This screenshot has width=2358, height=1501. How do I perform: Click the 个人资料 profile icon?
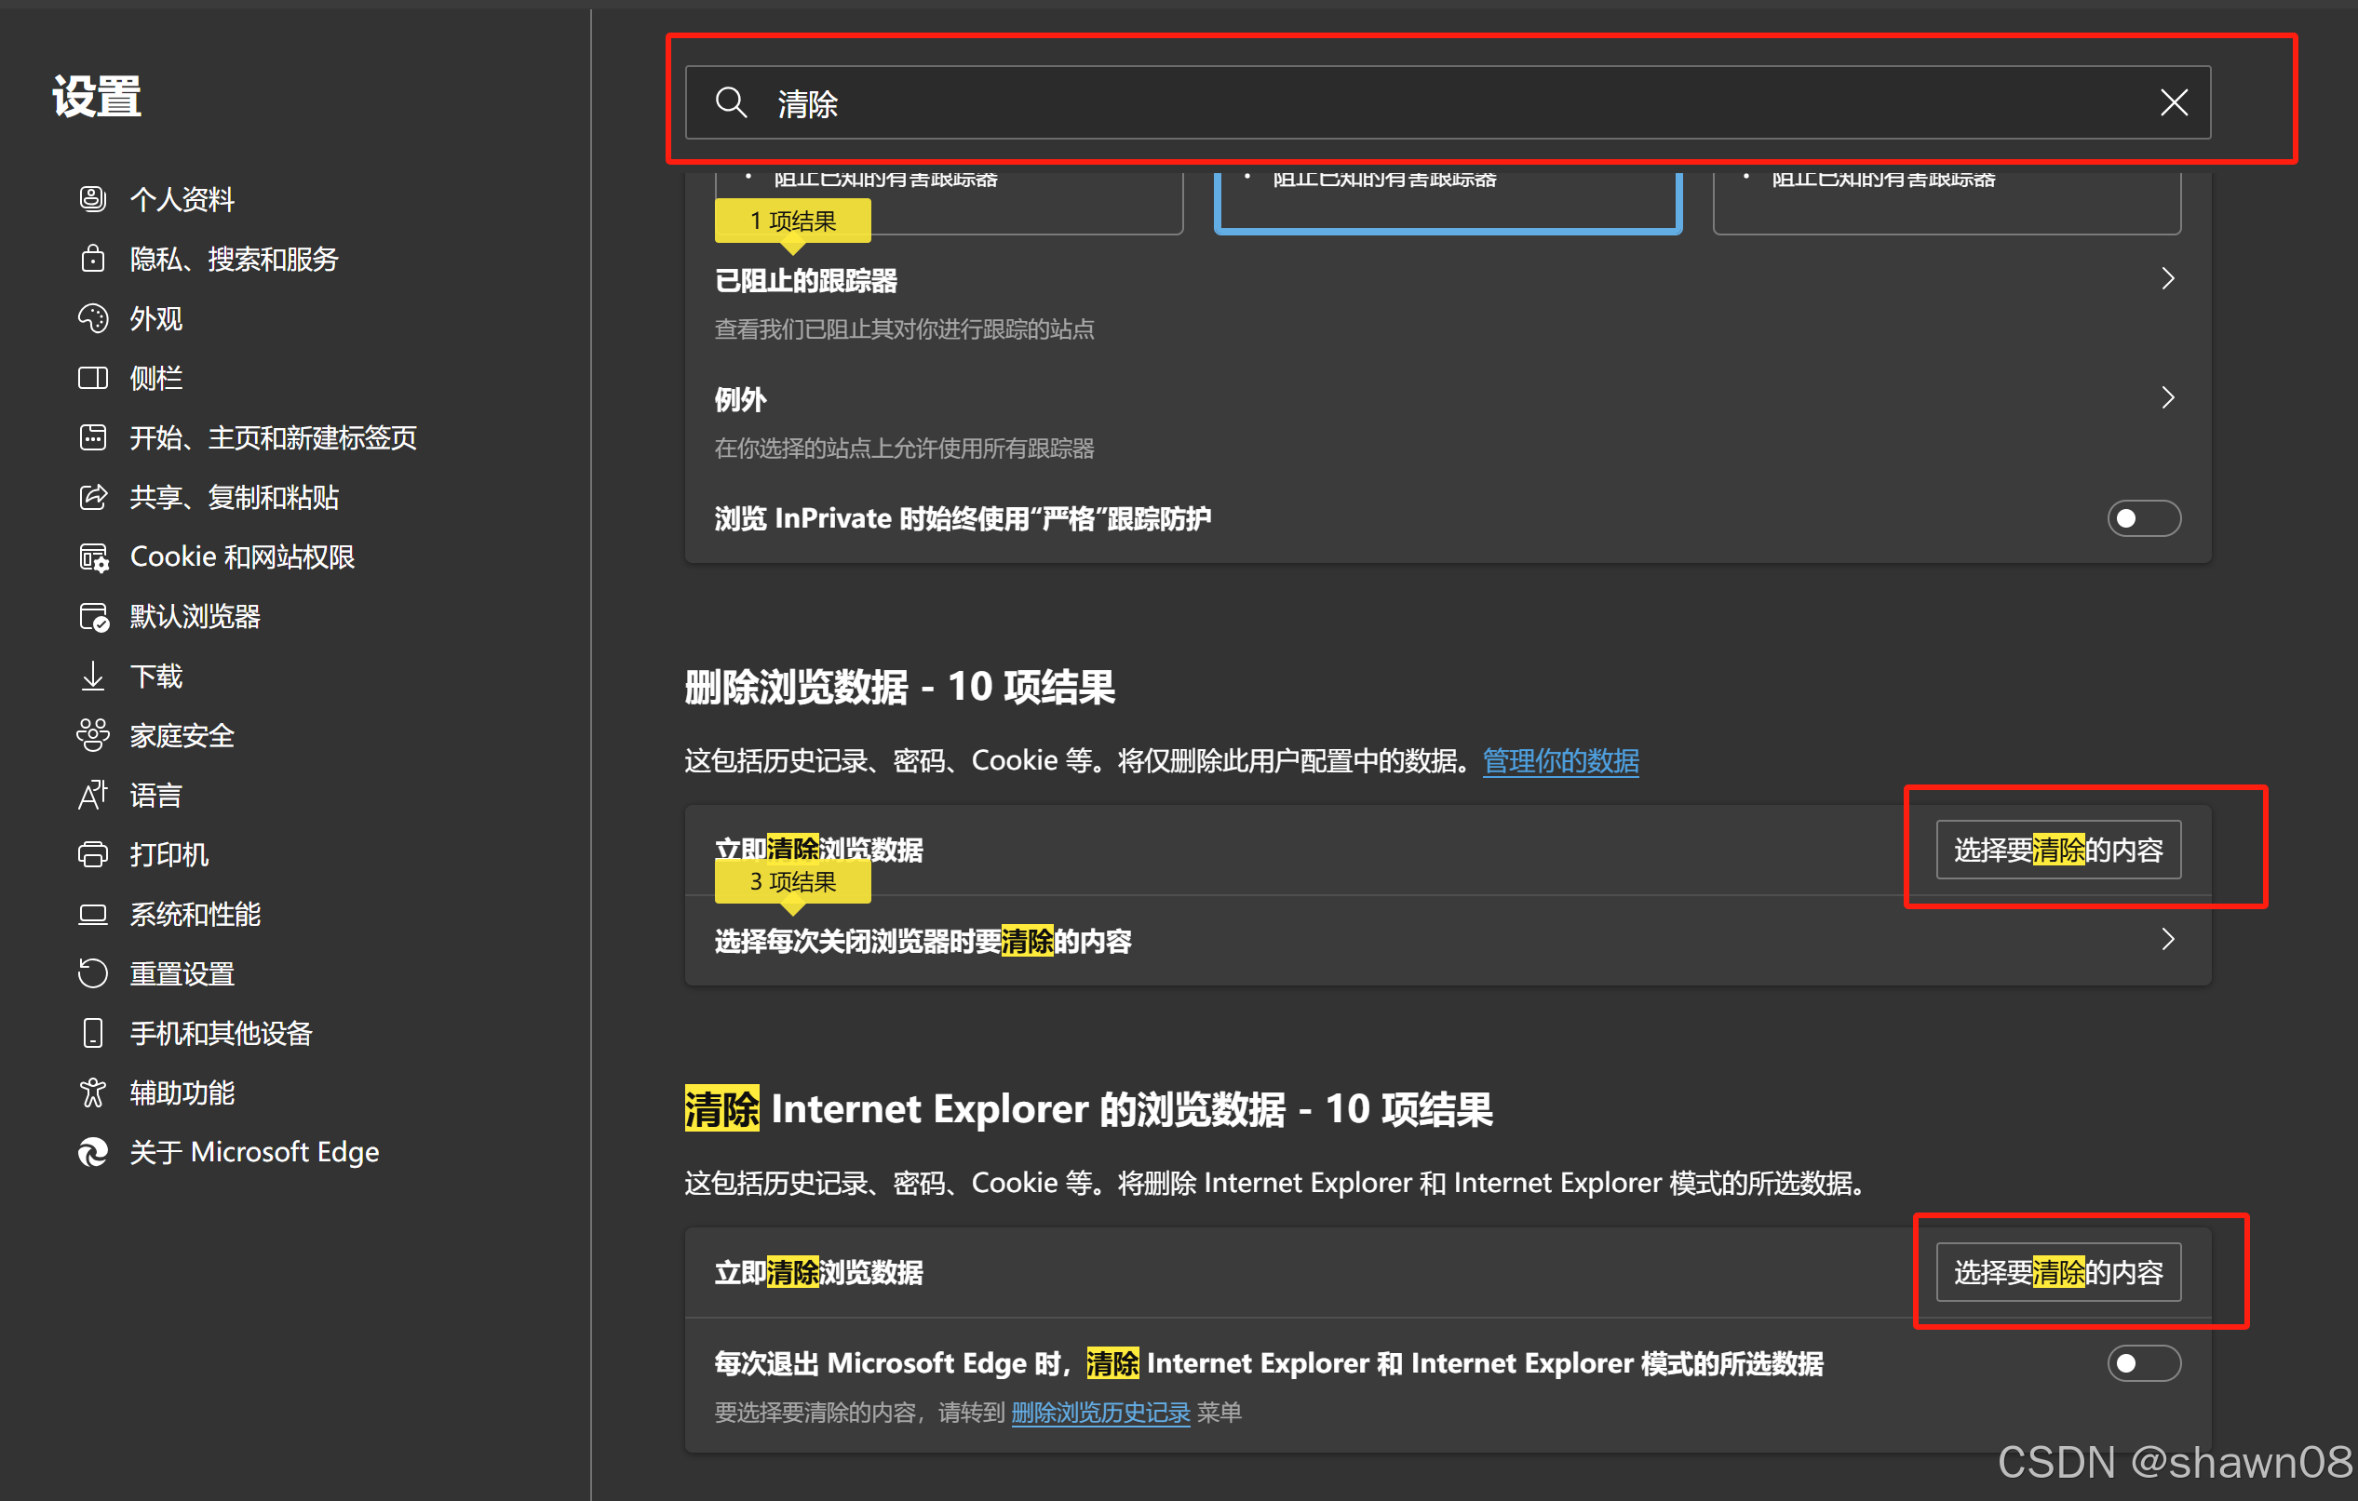click(93, 199)
